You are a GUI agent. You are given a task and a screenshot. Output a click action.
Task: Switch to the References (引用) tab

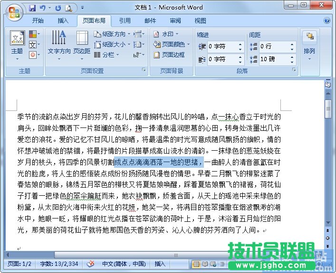coord(125,21)
